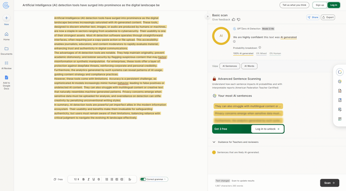Increase the text indent

pos(122,179)
